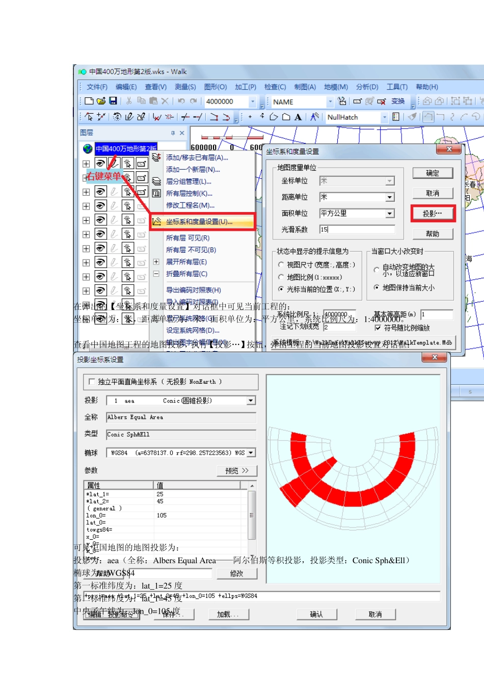The height and width of the screenshot is (685, 484).
Task: Click the 变换 transform toolbar button
Action: pos(398,101)
